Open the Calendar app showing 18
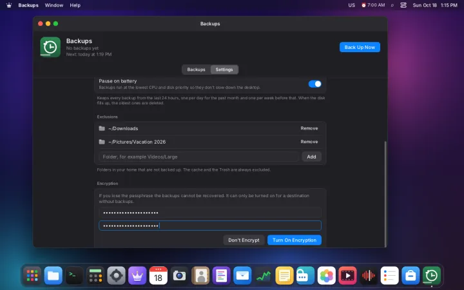The height and width of the screenshot is (290, 464). [159, 276]
